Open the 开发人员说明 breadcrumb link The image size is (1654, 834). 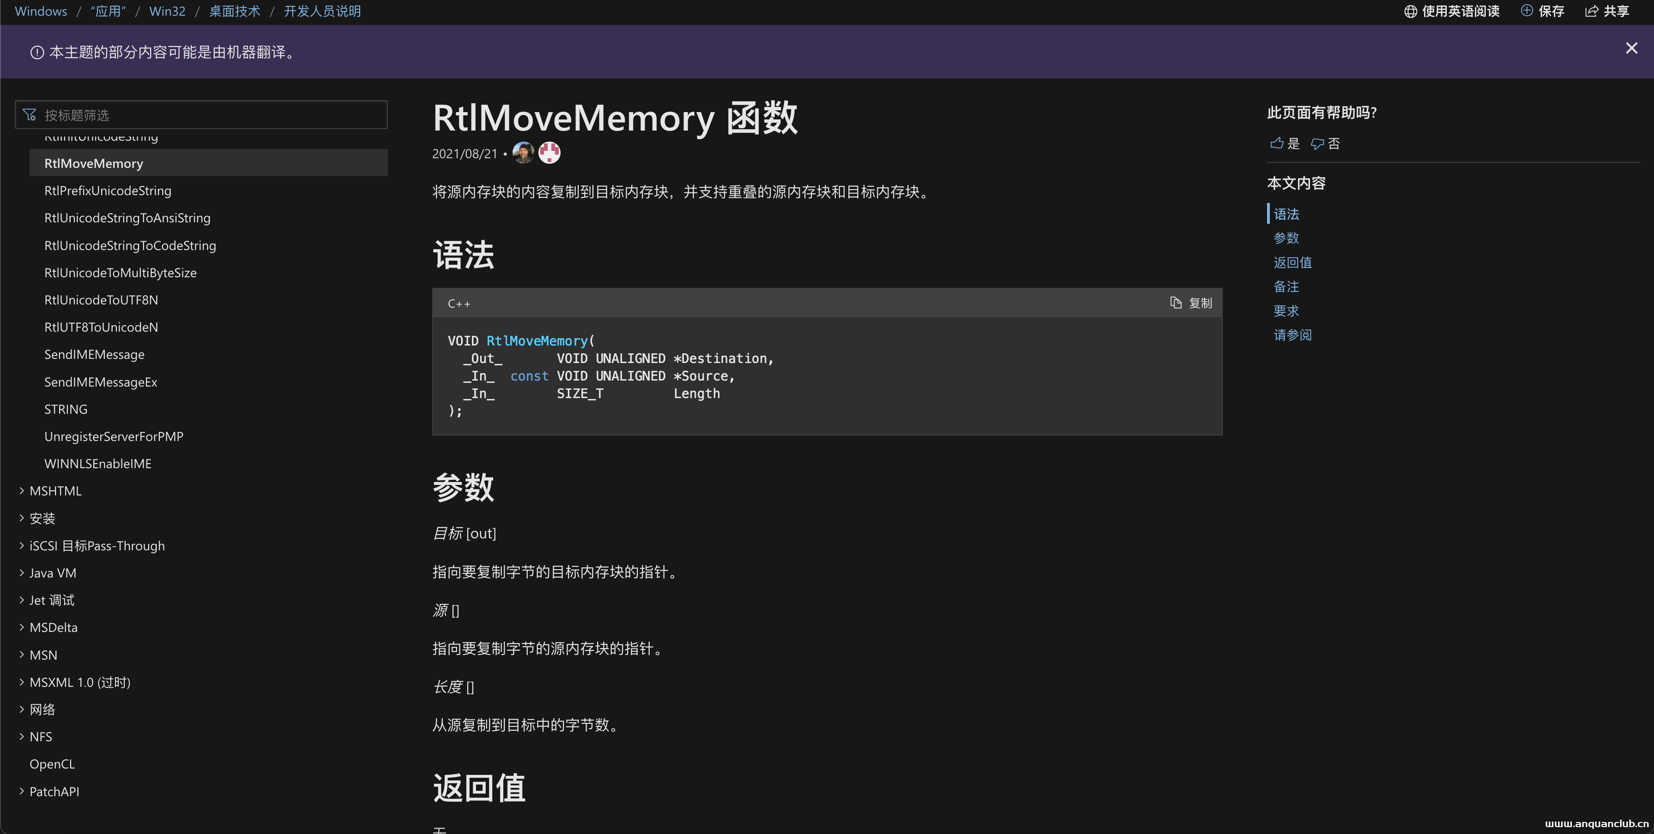322,12
